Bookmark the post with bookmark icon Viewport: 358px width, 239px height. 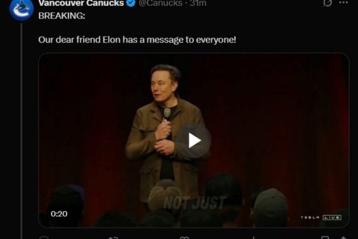[x=325, y=238]
